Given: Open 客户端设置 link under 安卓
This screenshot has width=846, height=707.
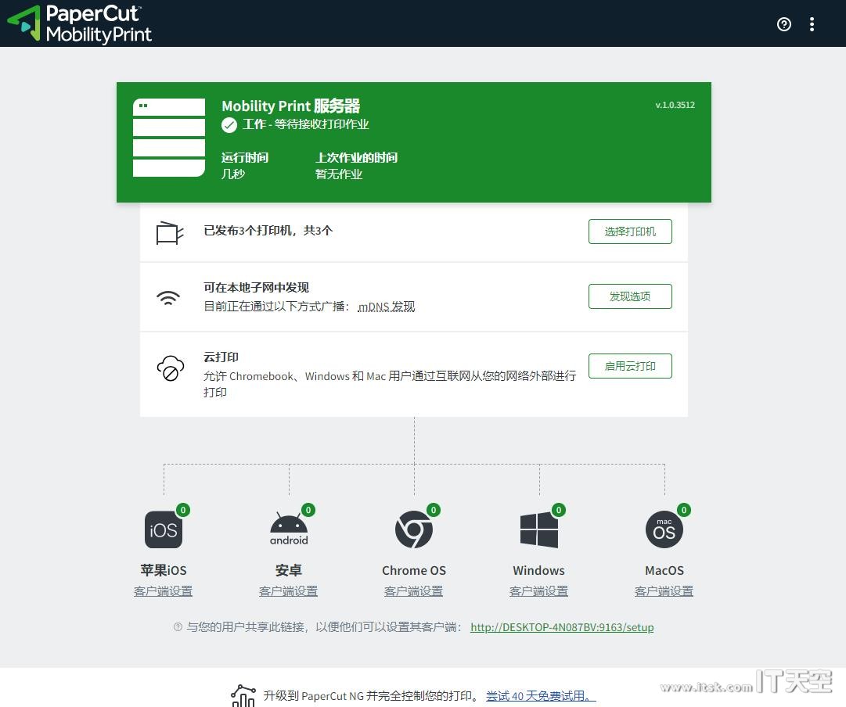Looking at the screenshot, I should [288, 591].
